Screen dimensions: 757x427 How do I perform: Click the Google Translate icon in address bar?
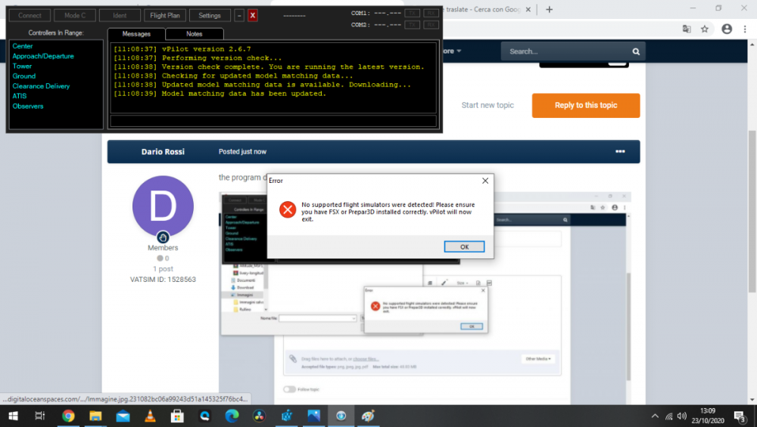686,29
